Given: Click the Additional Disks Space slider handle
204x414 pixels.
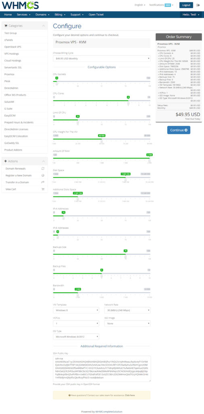Looking at the screenshot, I should [x=78, y=199].
